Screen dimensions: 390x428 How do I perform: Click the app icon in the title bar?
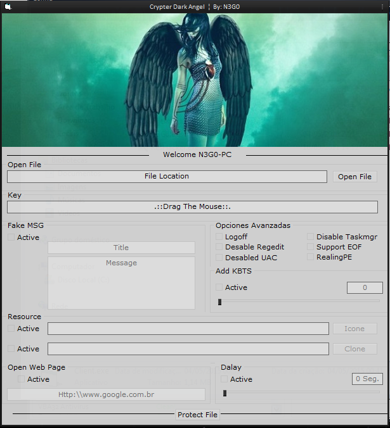click(8, 7)
